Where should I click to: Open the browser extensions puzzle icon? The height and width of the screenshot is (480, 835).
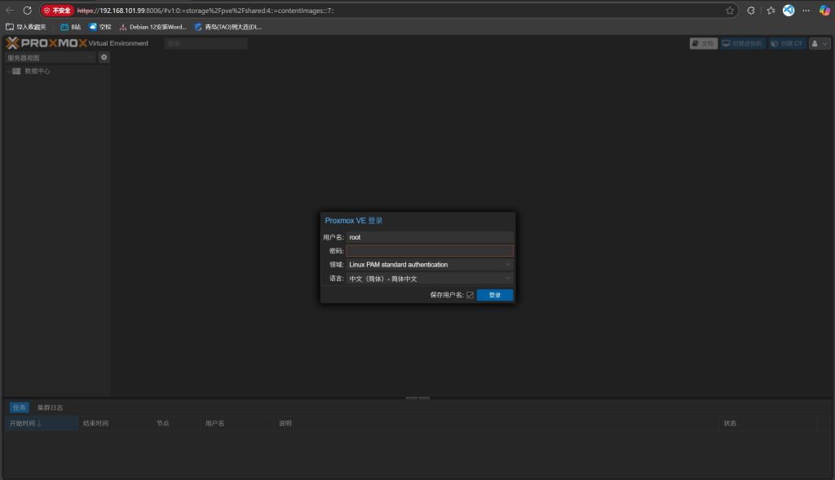pyautogui.click(x=751, y=11)
